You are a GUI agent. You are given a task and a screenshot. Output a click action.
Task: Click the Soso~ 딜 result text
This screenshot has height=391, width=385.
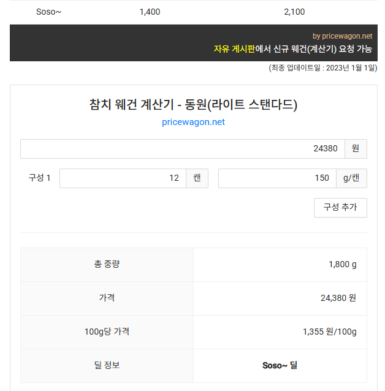pos(280,365)
